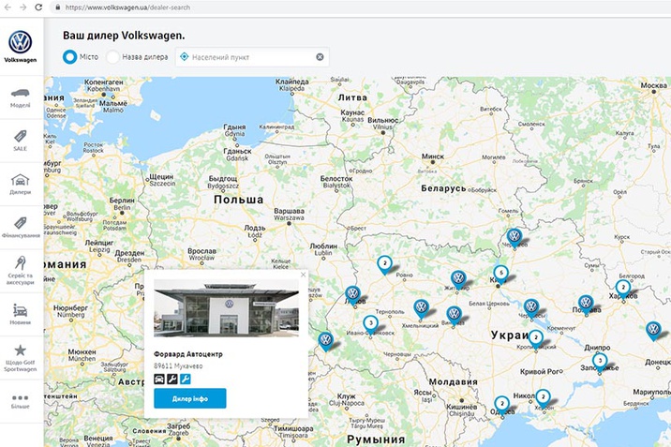Click the Польша country label on the map
Viewport: 671px width, 447px height.
click(x=238, y=200)
